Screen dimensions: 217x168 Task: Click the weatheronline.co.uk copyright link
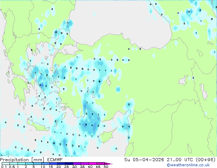(x=188, y=165)
